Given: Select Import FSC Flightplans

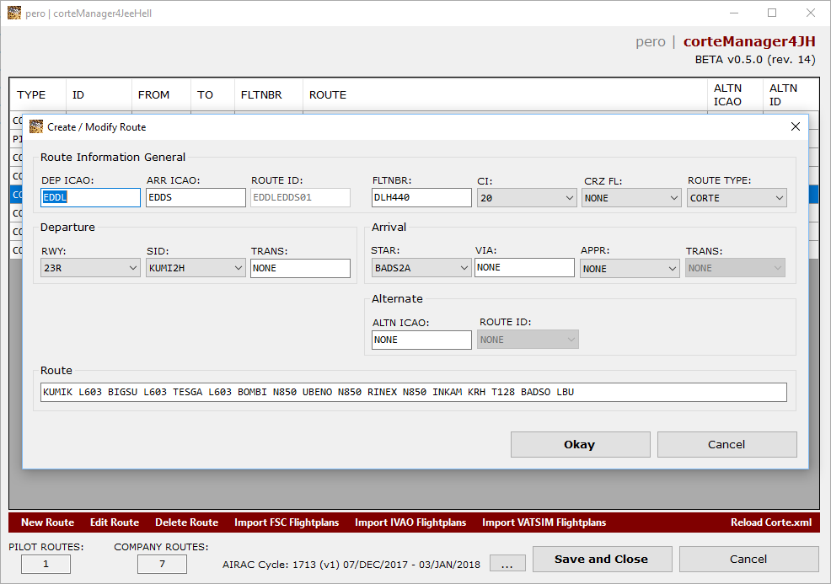Looking at the screenshot, I should click(287, 522).
